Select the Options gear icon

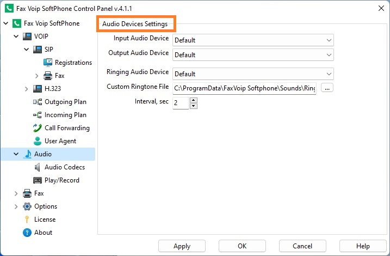(x=27, y=206)
